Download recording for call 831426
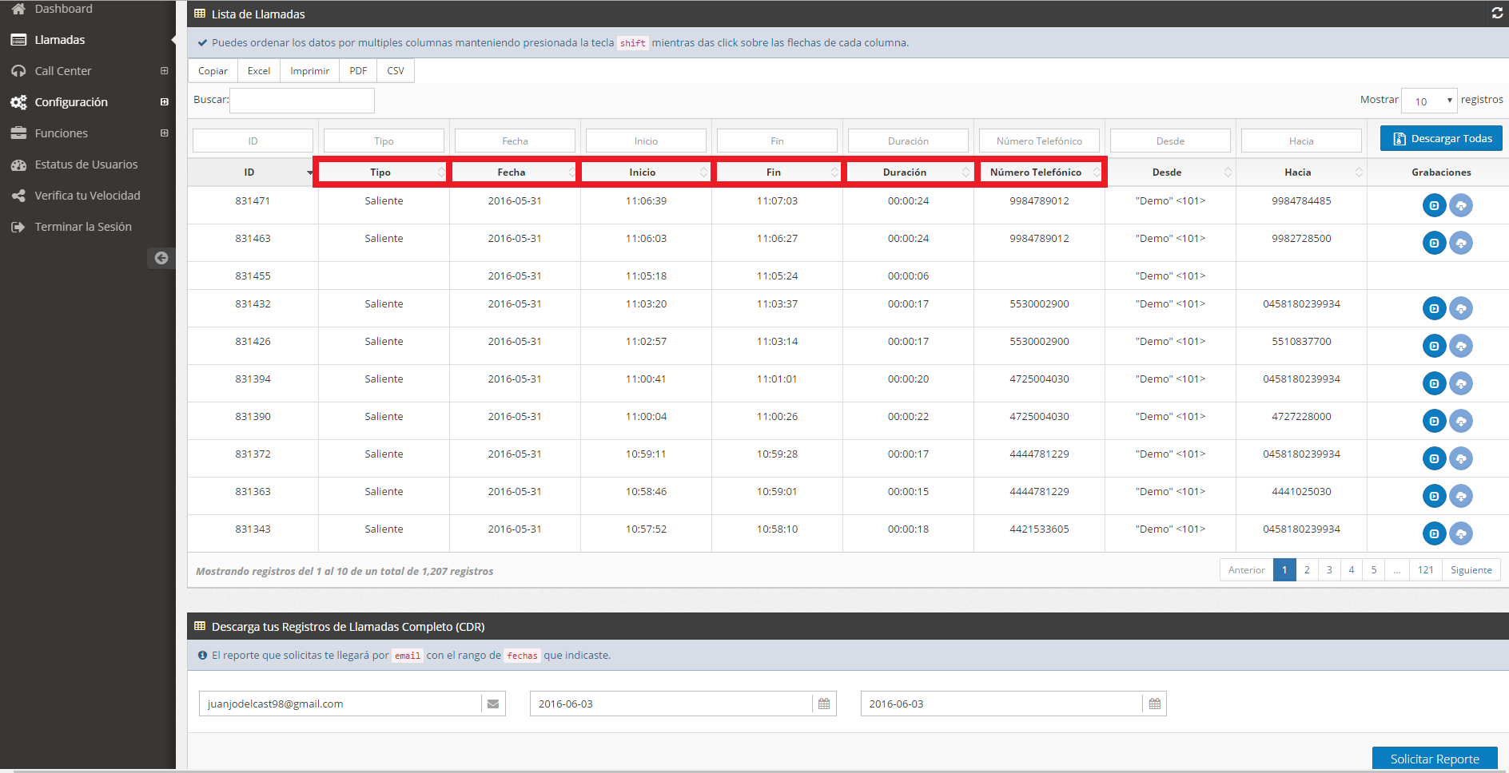Viewport: 1509px width, 773px height. (x=1461, y=346)
